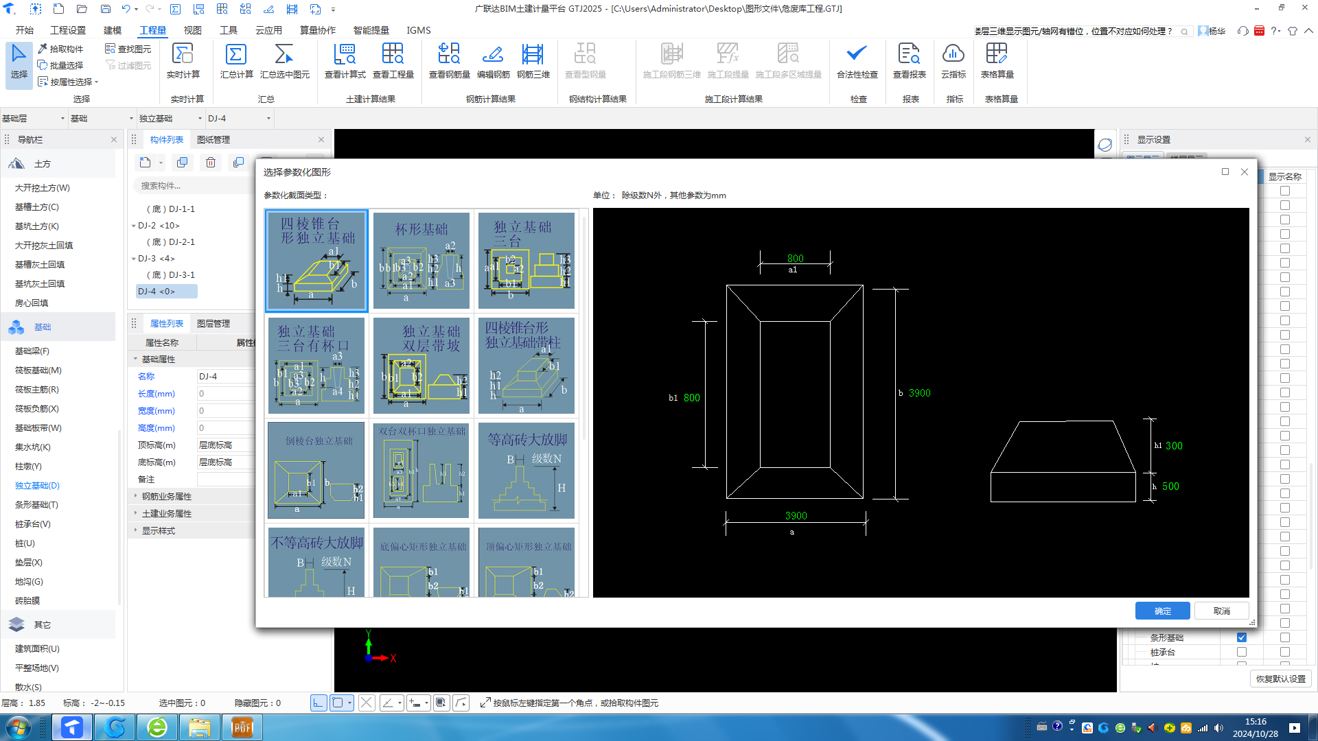The height and width of the screenshot is (741, 1318).
Task: Collapse the DJ-2 <10> tree node
Action: (133, 225)
